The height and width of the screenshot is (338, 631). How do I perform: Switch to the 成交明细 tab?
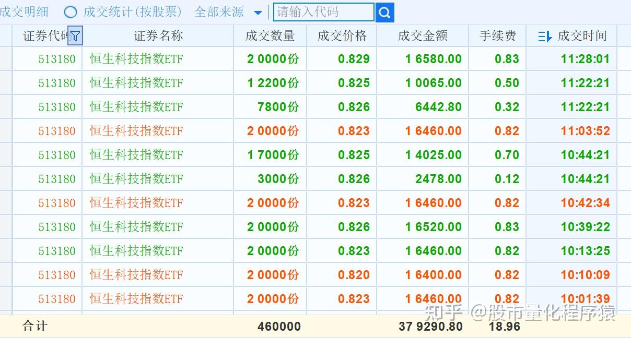24,12
